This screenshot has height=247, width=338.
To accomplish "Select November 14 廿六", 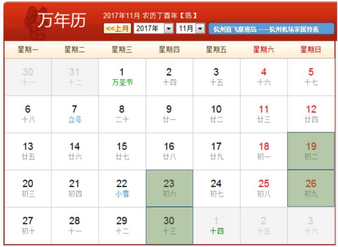I will point(75,151).
